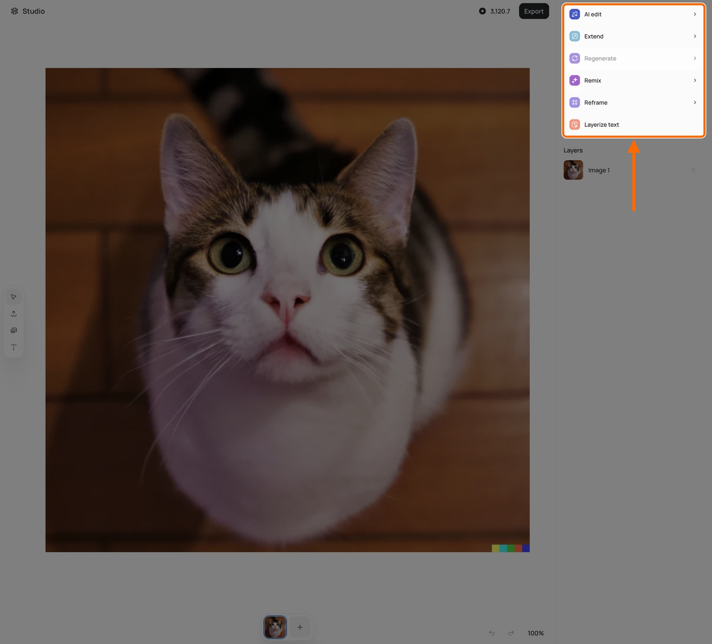Screen dimensions: 712x644
Task: Select the cat canvas thumbnail at bottom
Action: [x=275, y=627]
